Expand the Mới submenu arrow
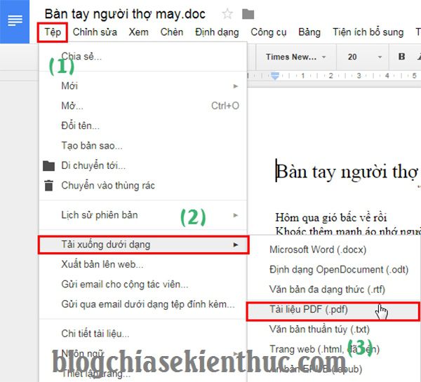Image resolution: width=421 pixels, height=382 pixels. 236,86
